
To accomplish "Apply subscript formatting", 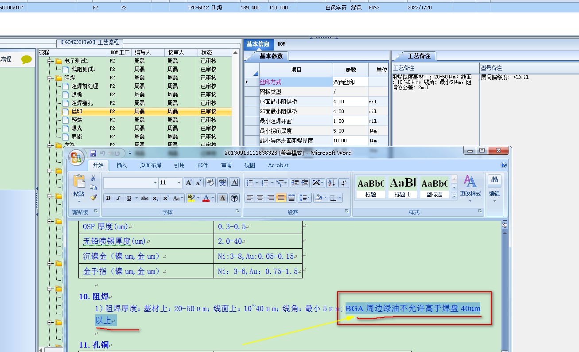I will click(x=155, y=198).
